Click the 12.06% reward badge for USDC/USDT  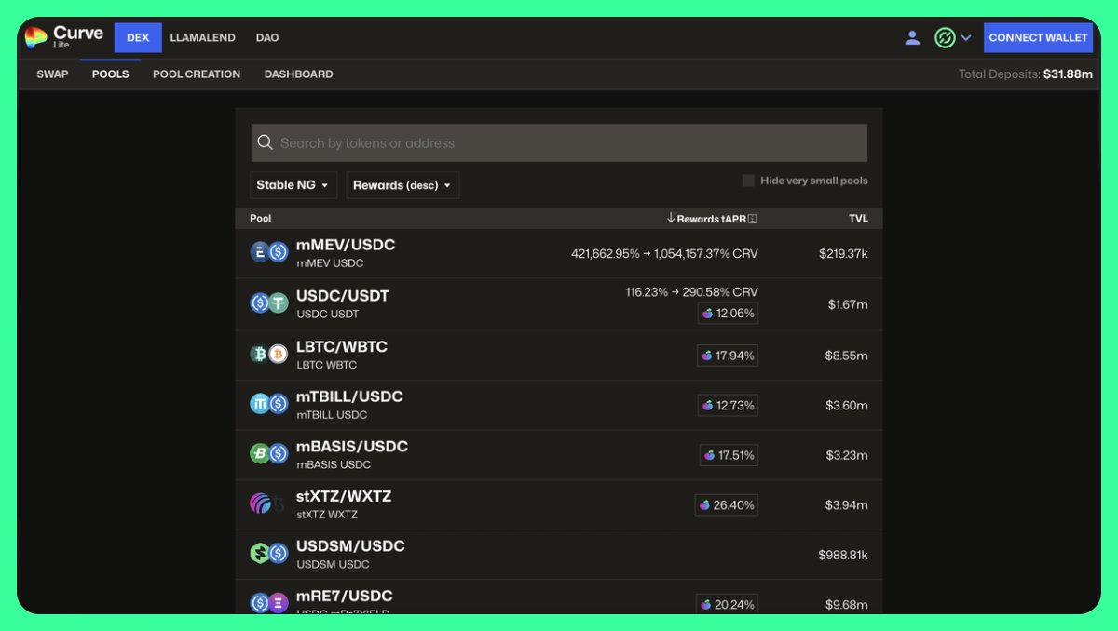pos(728,314)
